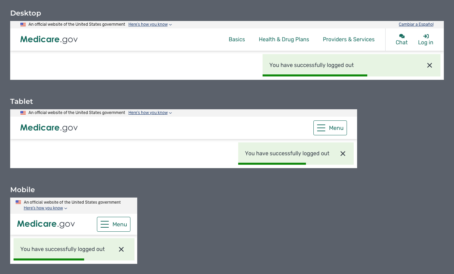Close the tablet logged out notification
Viewport: 454px width, 274px height.
coord(343,154)
